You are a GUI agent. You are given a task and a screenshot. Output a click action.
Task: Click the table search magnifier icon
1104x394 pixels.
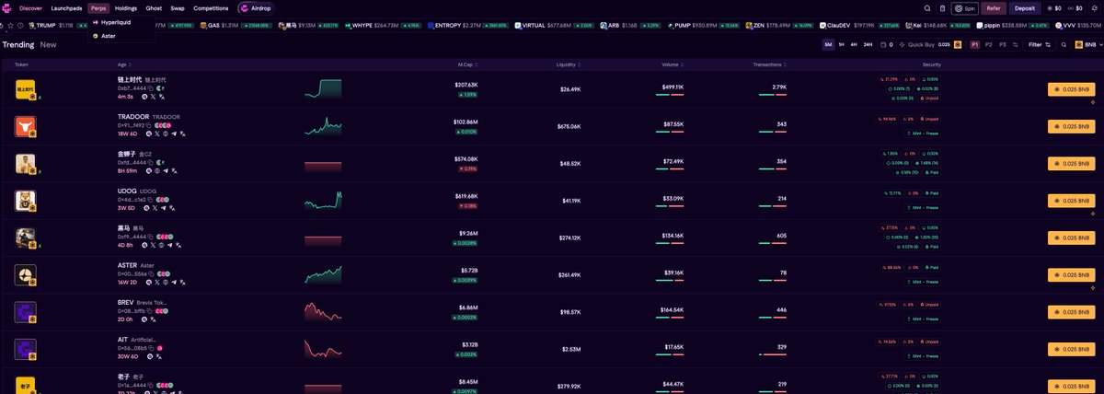click(1064, 44)
